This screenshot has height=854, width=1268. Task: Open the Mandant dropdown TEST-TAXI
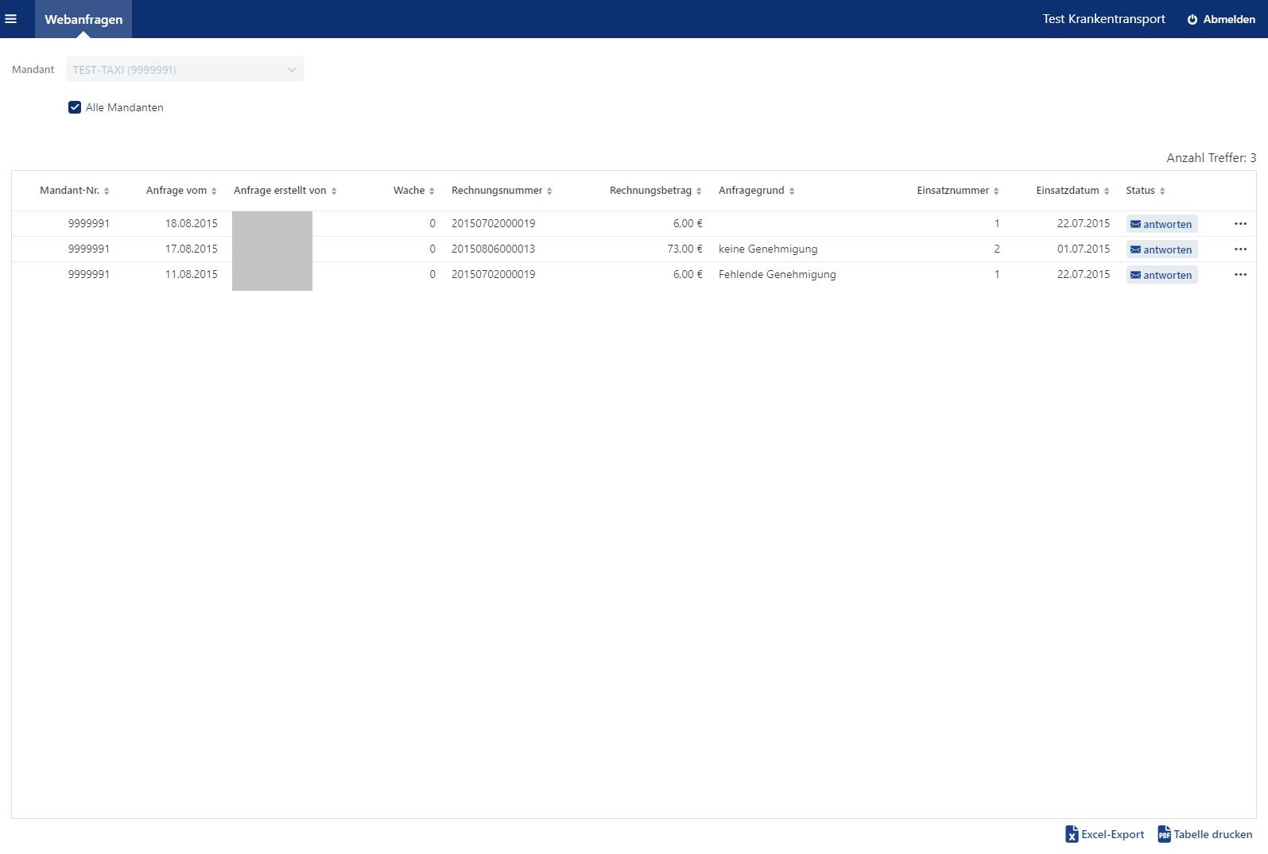184,70
